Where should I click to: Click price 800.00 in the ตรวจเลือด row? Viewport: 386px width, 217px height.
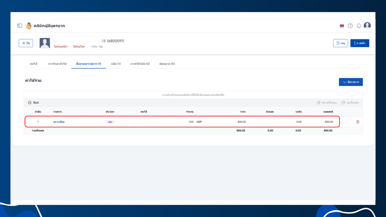[242, 122]
